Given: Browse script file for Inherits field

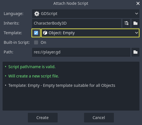Looking at the screenshot, I should [135, 23].
